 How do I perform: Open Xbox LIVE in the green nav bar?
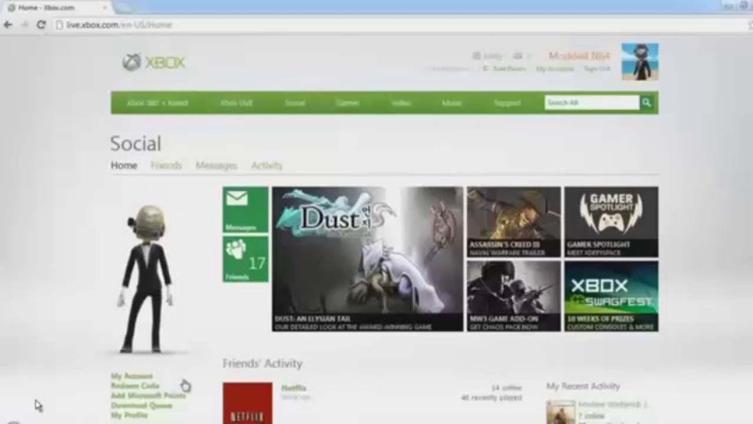(x=237, y=102)
